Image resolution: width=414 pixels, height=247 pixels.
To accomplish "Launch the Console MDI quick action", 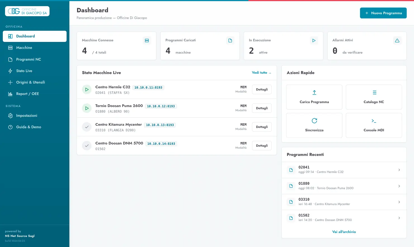I will 374,125.
